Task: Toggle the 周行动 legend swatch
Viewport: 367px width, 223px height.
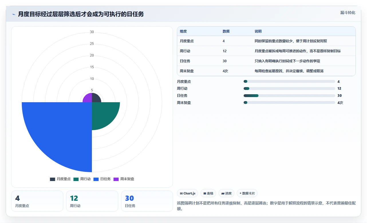Action: pos(76,179)
